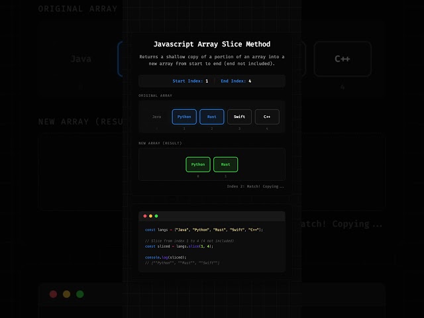Click the 'Javascript Array Slice Method' title

coord(212,44)
